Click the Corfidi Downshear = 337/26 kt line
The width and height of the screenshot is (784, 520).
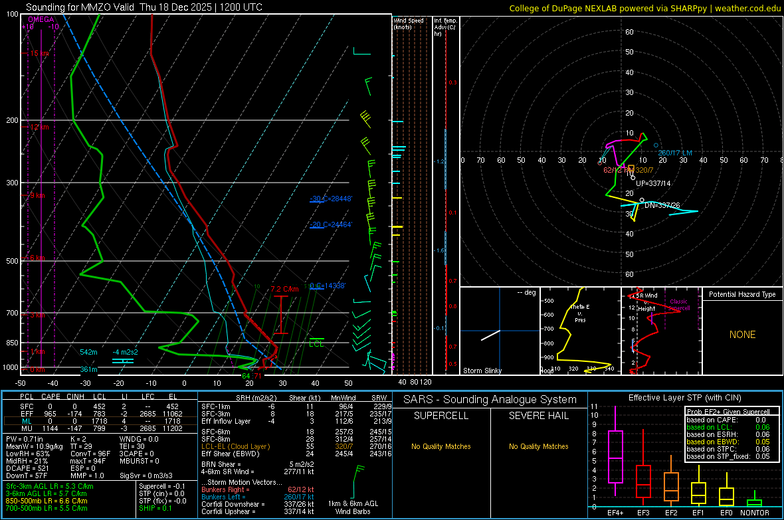click(258, 505)
